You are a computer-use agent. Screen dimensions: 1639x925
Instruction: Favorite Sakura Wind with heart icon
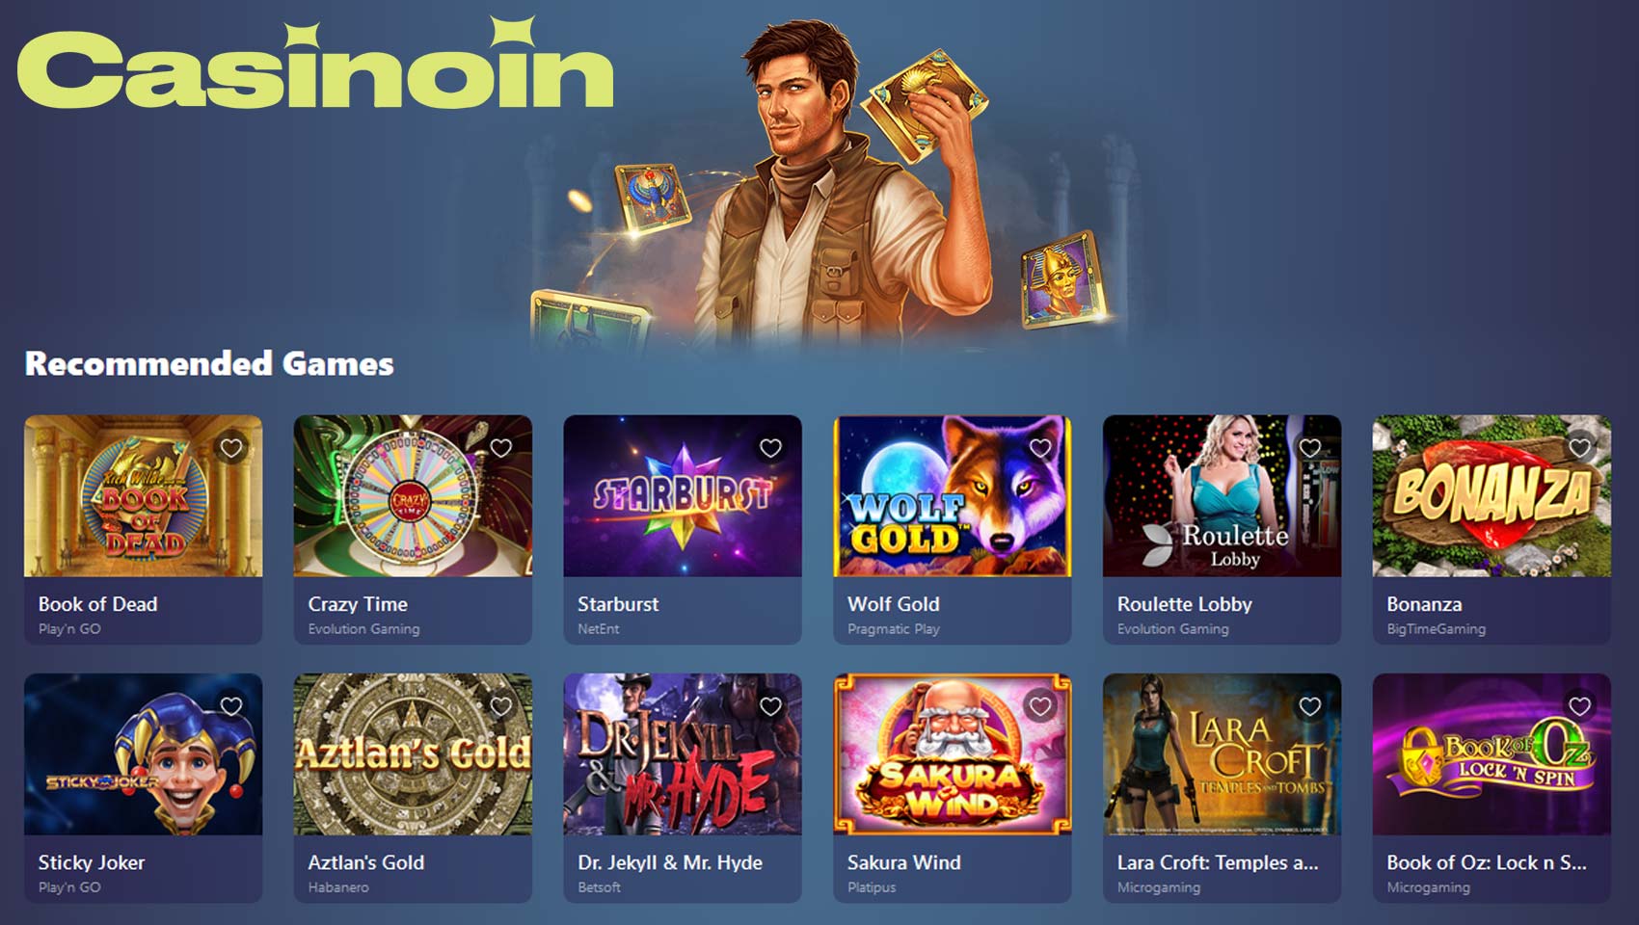[x=1040, y=706]
